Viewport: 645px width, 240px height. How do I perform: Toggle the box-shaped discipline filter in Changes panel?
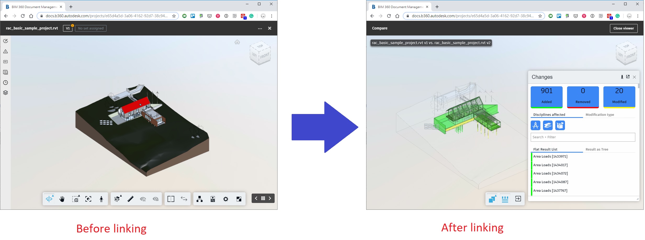coord(560,125)
